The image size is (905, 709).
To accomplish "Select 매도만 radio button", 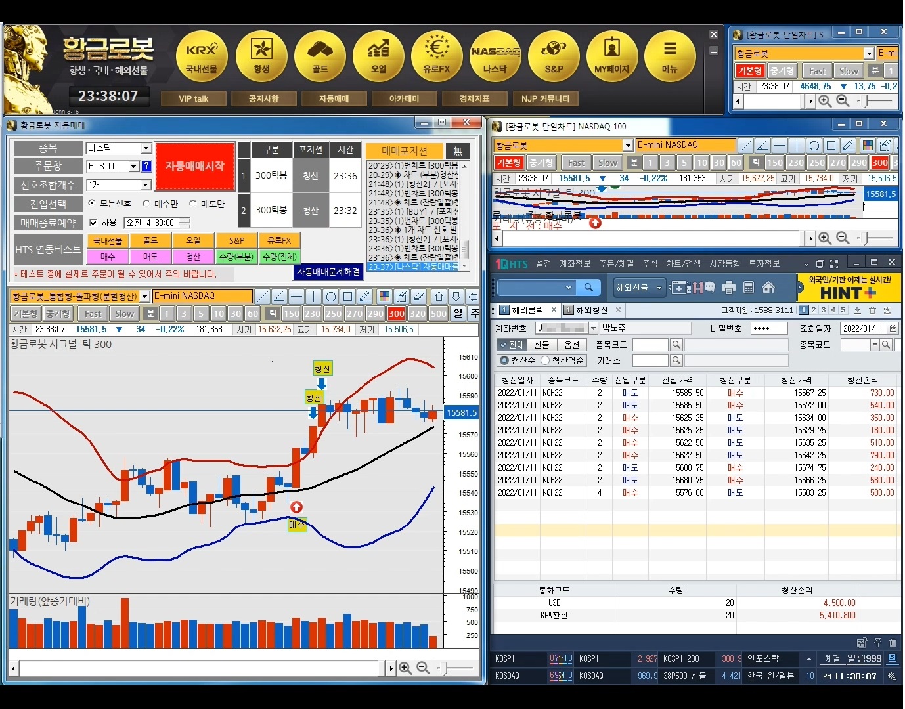I will pyautogui.click(x=192, y=204).
